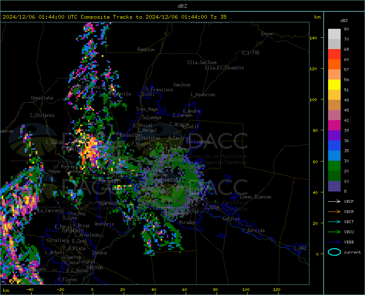Click the Lomas_Blancas map label
This screenshot has width=365, height=295.
click(x=255, y=197)
